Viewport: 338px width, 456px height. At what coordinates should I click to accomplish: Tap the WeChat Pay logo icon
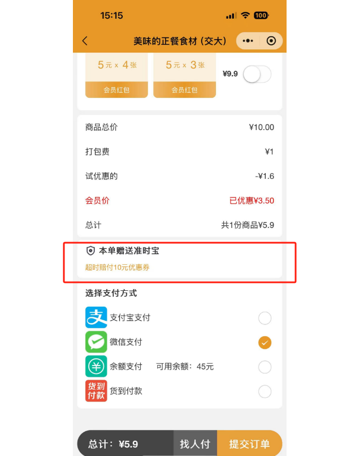click(x=96, y=342)
